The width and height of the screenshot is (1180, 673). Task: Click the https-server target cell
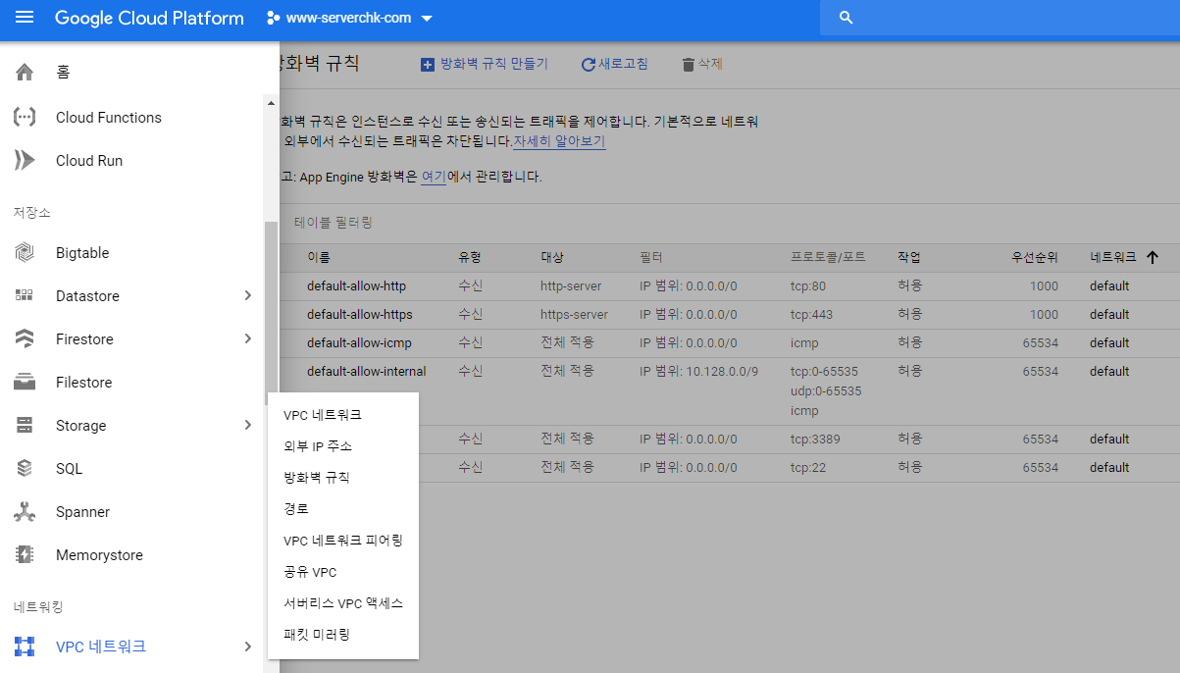pos(574,315)
